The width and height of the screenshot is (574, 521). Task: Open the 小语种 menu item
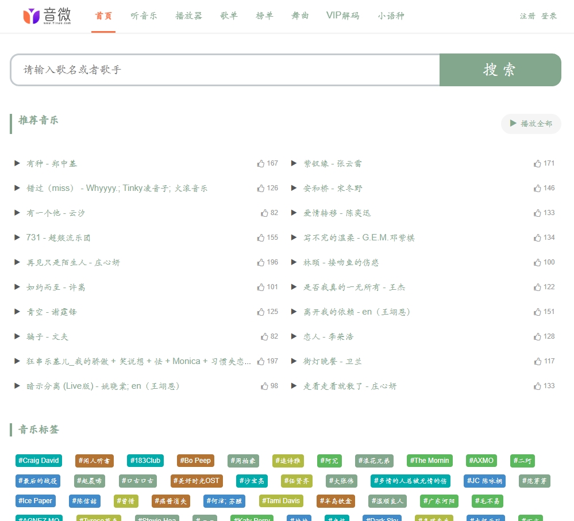point(391,16)
